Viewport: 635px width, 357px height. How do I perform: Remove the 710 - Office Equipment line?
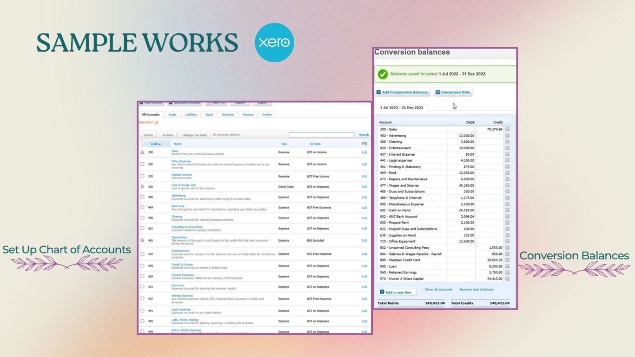[508, 241]
